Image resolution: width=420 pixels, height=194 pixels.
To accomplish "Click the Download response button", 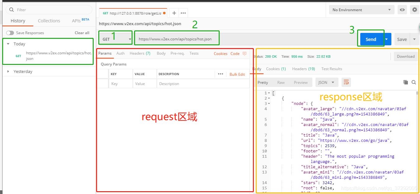I will [406, 56].
